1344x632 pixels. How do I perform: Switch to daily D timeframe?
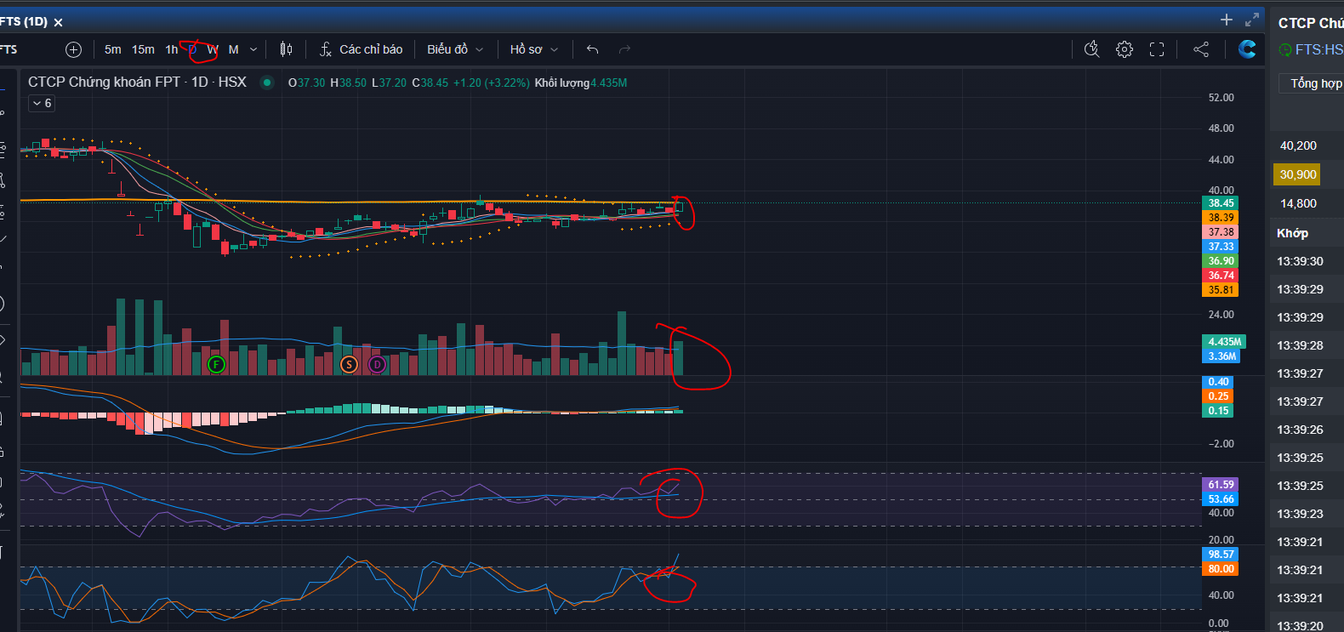tap(193, 49)
